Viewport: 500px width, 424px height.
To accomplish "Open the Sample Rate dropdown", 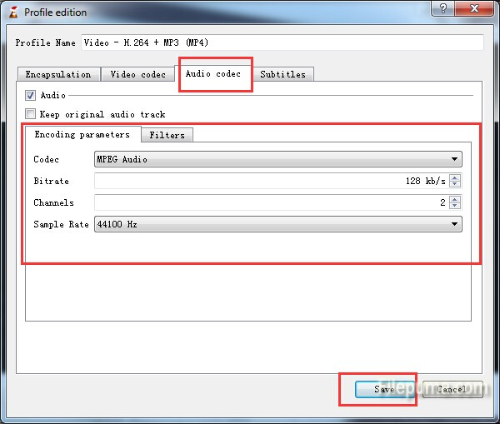I will click(277, 224).
